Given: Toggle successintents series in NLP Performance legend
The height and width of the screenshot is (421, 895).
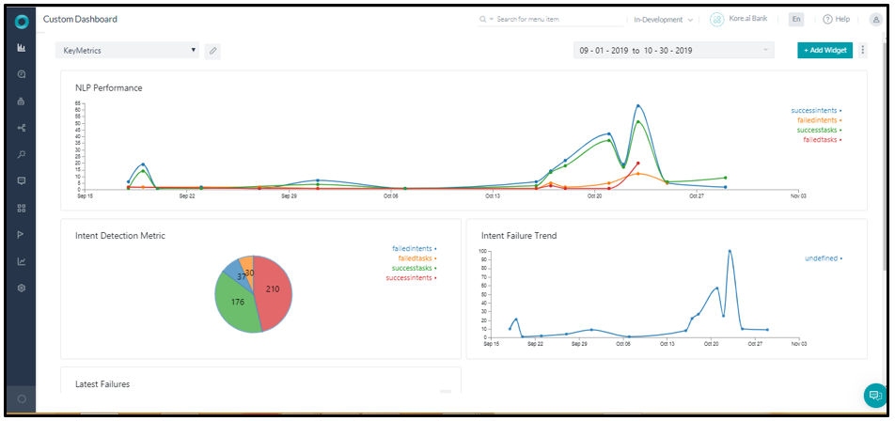Looking at the screenshot, I should (816, 111).
